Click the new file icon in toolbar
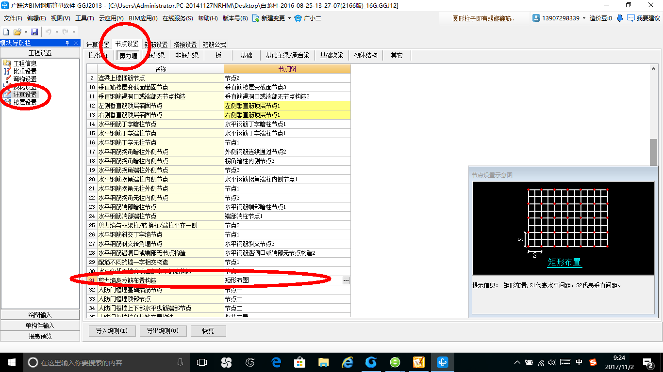The width and height of the screenshot is (663, 372). tap(6, 32)
